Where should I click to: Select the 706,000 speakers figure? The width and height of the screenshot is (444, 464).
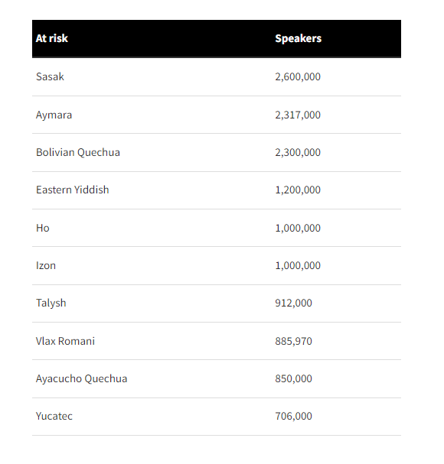click(x=293, y=416)
